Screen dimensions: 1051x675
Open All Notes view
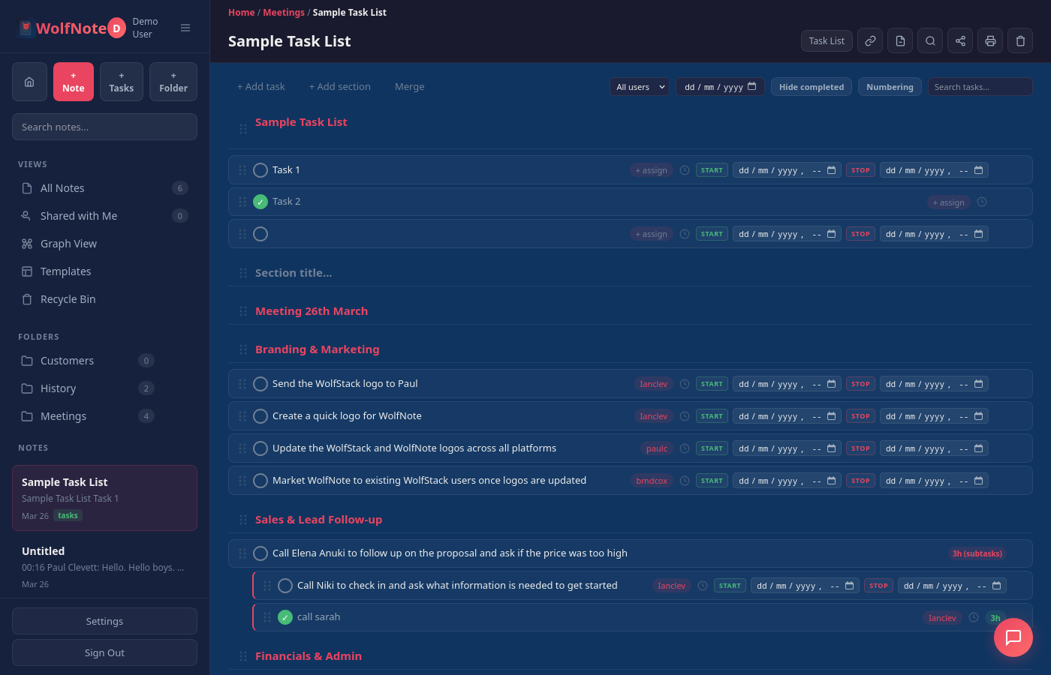104,188
